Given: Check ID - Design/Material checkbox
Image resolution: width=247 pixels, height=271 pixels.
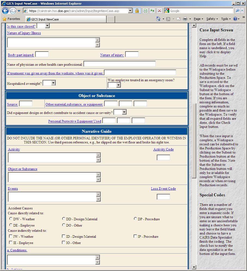Looking at the screenshot, I should click(x=64, y=236).
